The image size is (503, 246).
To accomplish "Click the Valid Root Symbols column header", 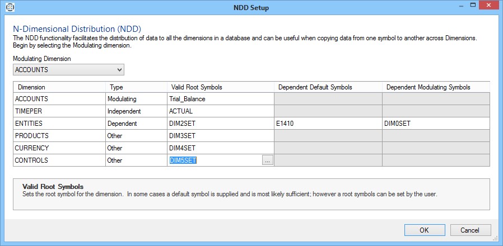I will pyautogui.click(x=220, y=87).
